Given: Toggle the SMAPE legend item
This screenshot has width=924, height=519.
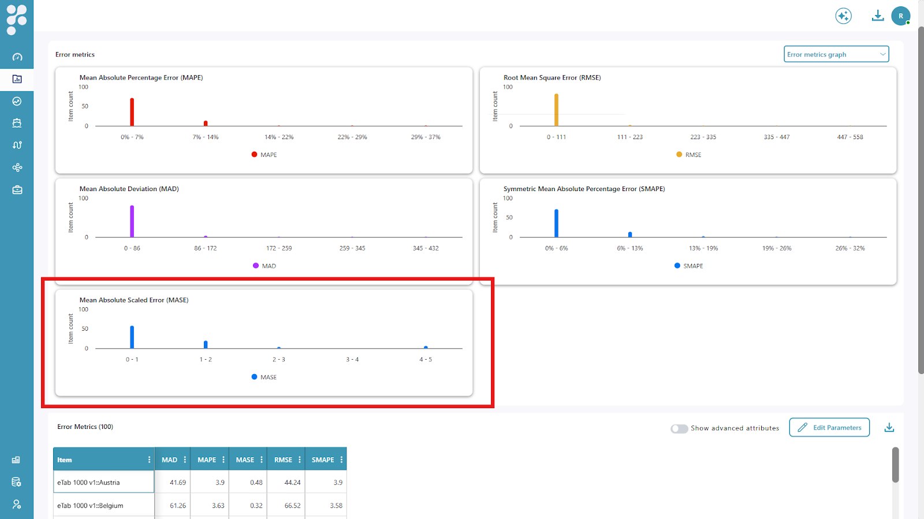Looking at the screenshot, I should coord(688,266).
